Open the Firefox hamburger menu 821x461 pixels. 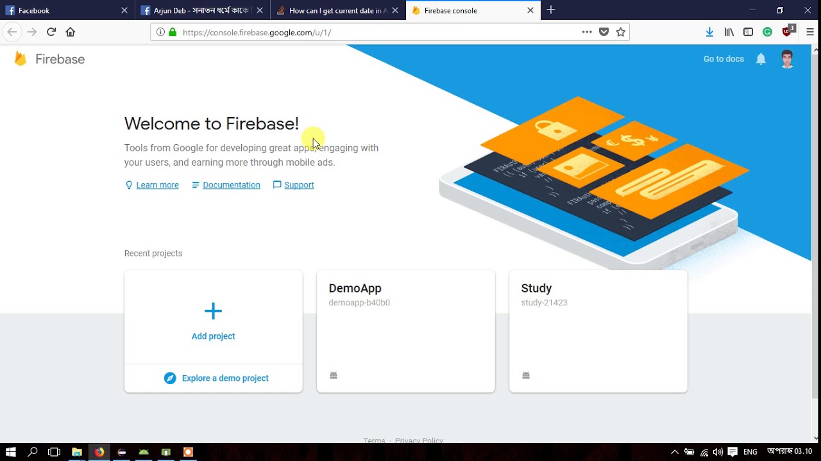[x=810, y=32]
